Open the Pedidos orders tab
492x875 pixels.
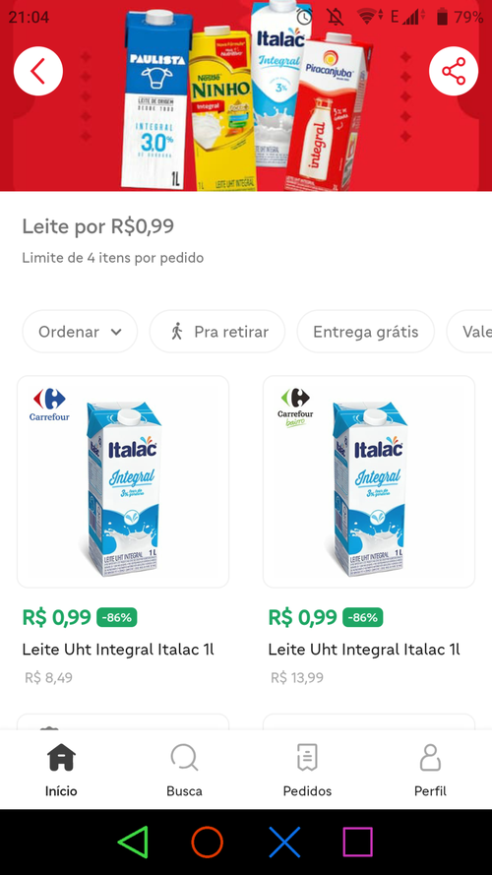coord(307,770)
